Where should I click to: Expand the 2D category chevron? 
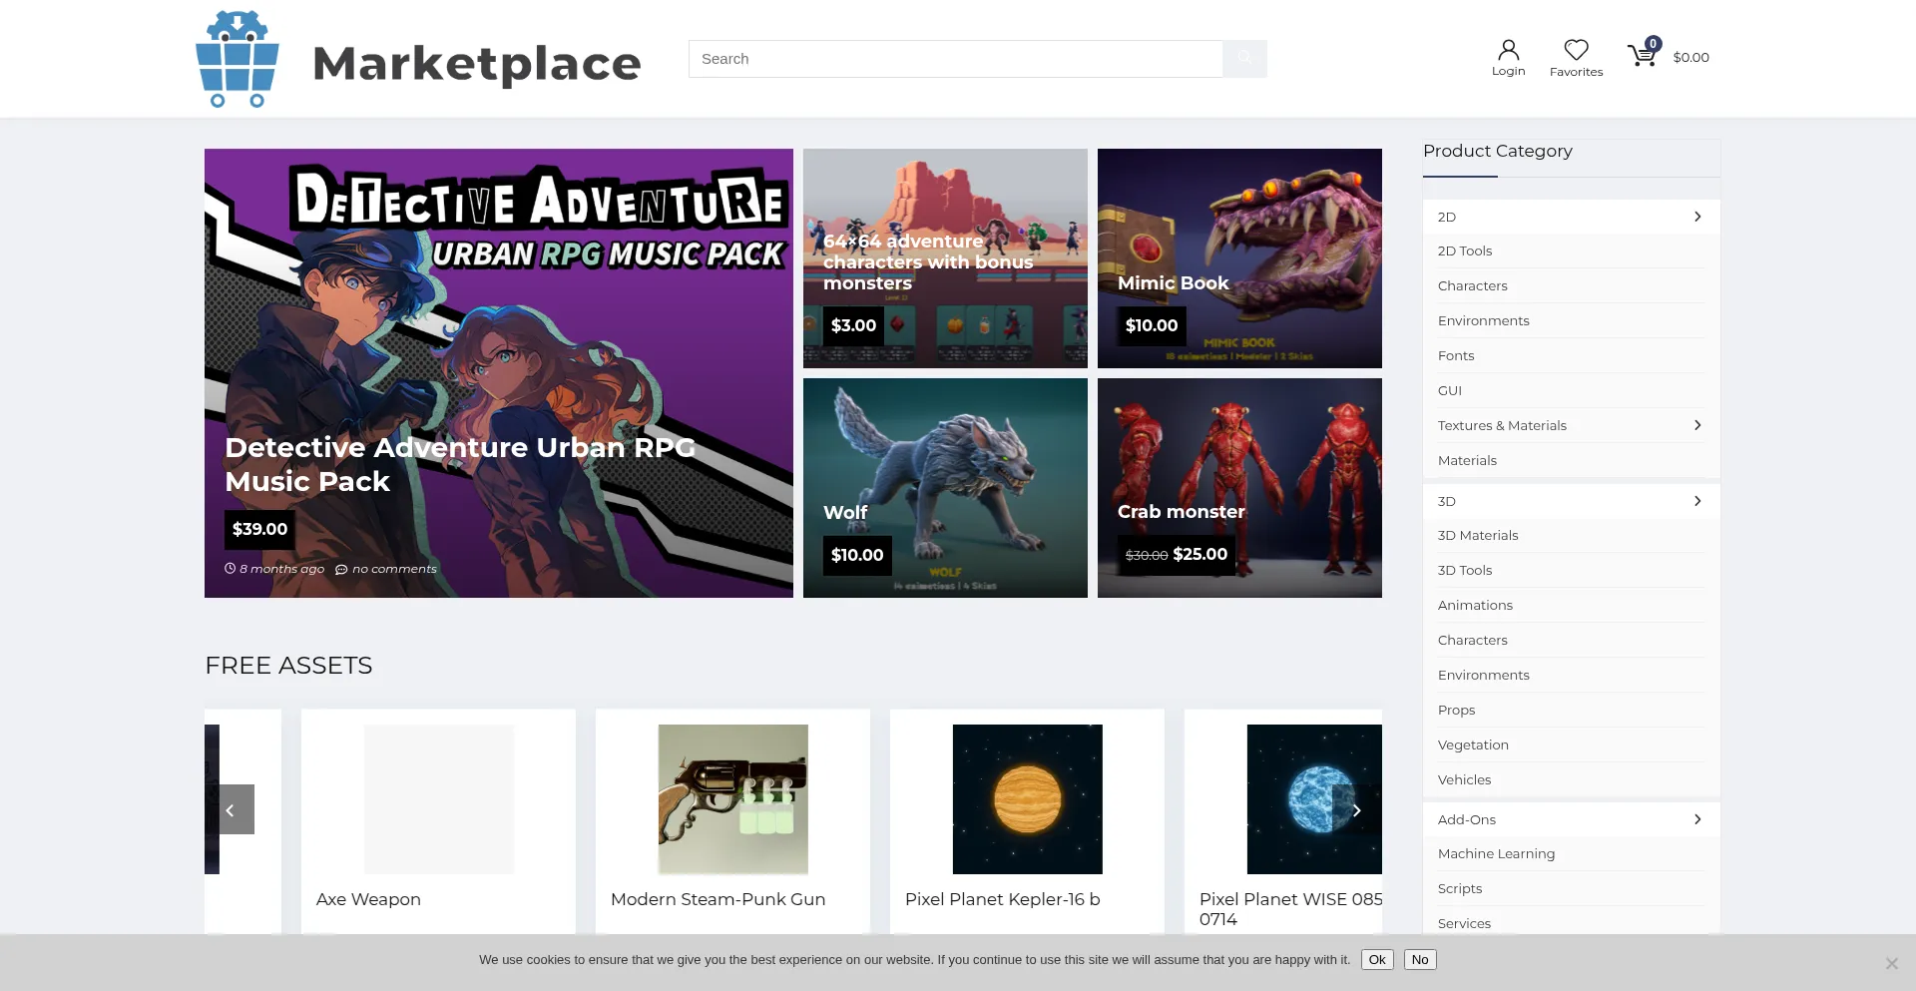1697,217
